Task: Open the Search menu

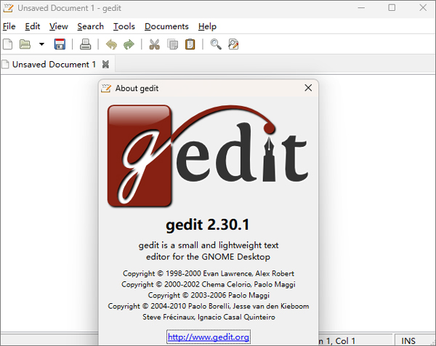Action: click(x=90, y=26)
